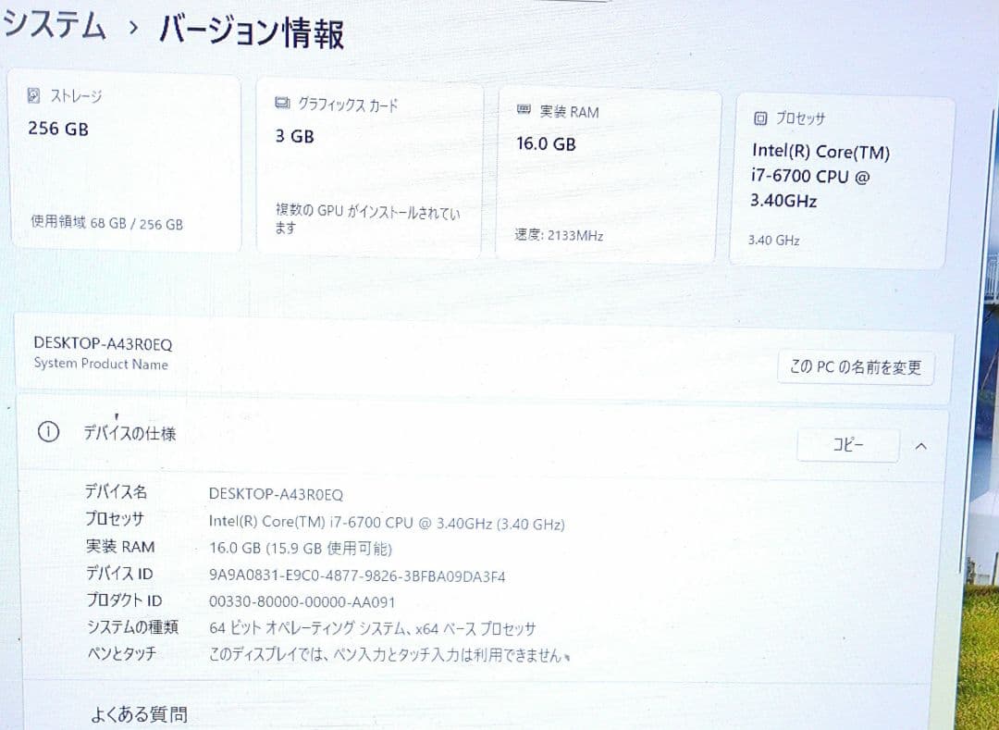Navigate back to システム via breadcrumb
Image resolution: width=999 pixels, height=730 pixels.
tap(55, 28)
